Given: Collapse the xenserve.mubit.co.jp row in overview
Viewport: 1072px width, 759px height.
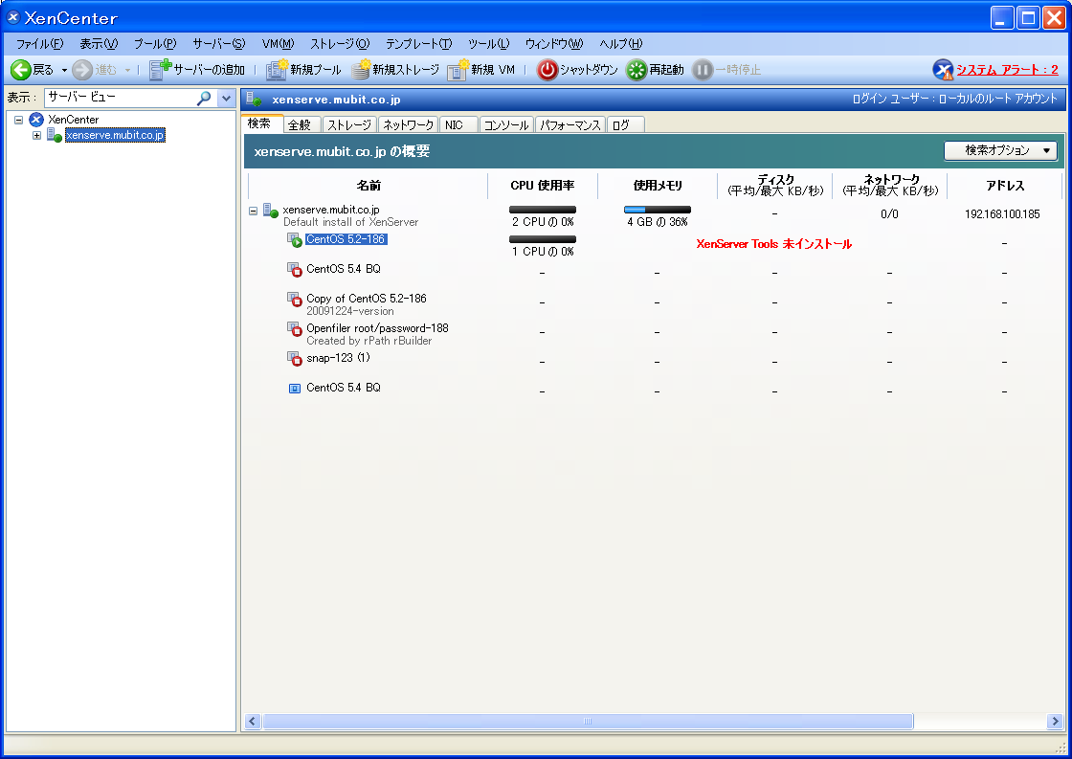Looking at the screenshot, I should (x=253, y=211).
